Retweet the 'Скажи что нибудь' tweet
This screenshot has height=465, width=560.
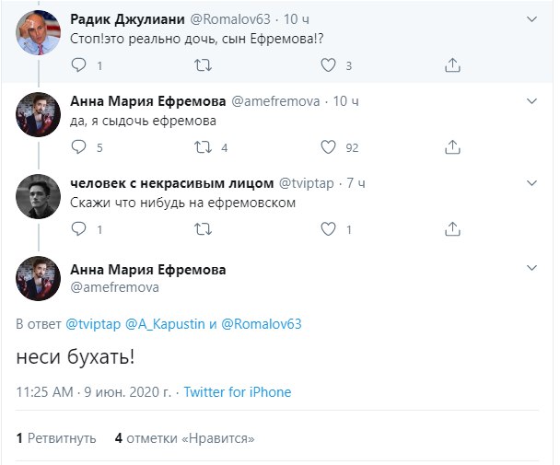pos(203,228)
